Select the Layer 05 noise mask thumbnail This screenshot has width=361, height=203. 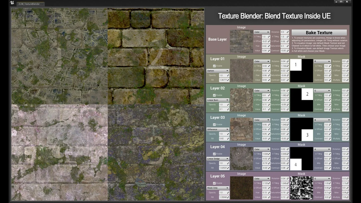click(301, 188)
